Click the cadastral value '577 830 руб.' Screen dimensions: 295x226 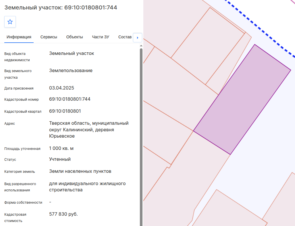pos(63,214)
